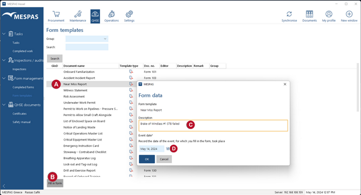Viewport: 361px width, 195px height.
Task: Open Inspections in sidebar
Action: point(19,69)
